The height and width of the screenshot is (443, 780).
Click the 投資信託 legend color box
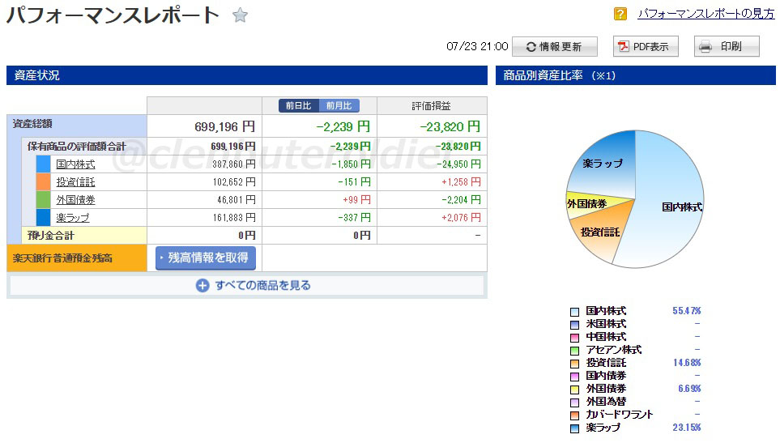[574, 364]
